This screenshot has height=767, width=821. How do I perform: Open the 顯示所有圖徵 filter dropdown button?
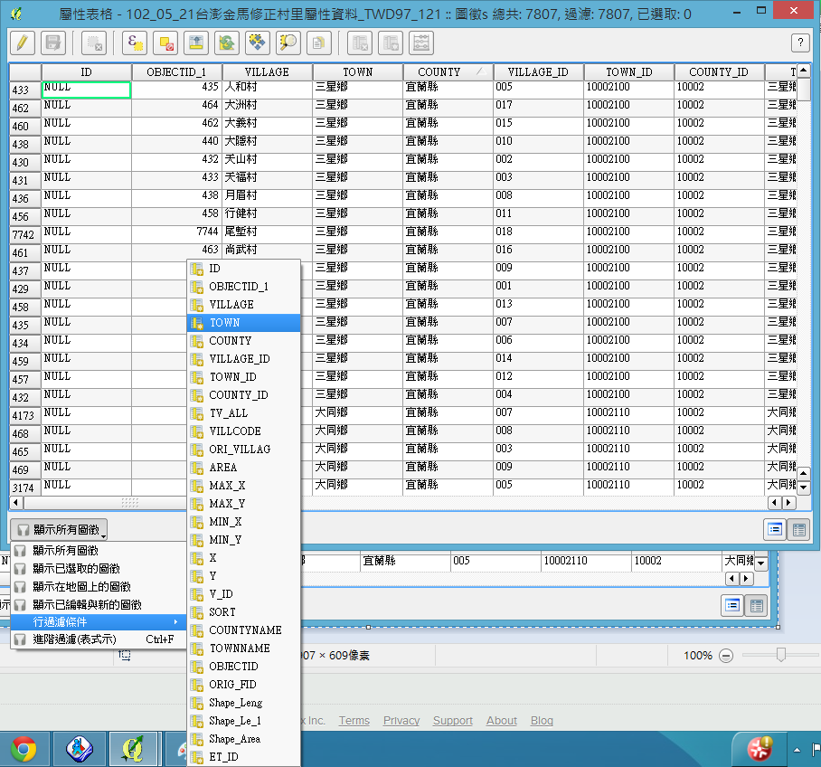[x=59, y=530]
